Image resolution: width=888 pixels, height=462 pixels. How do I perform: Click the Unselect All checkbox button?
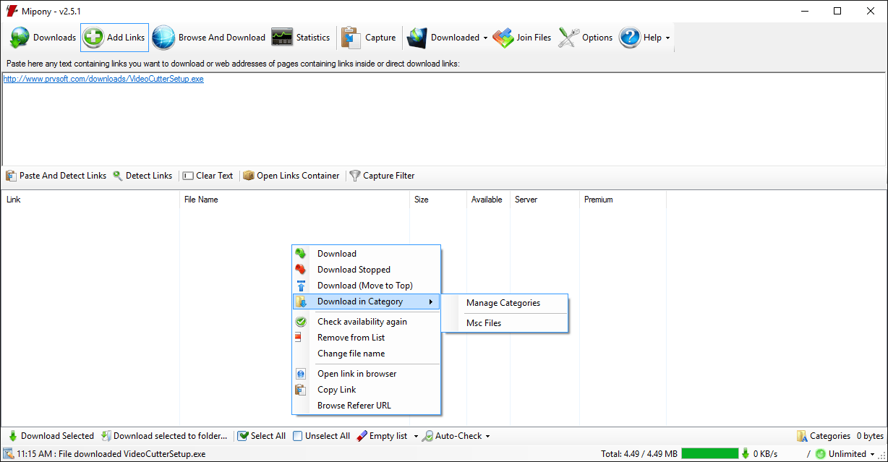pos(298,436)
